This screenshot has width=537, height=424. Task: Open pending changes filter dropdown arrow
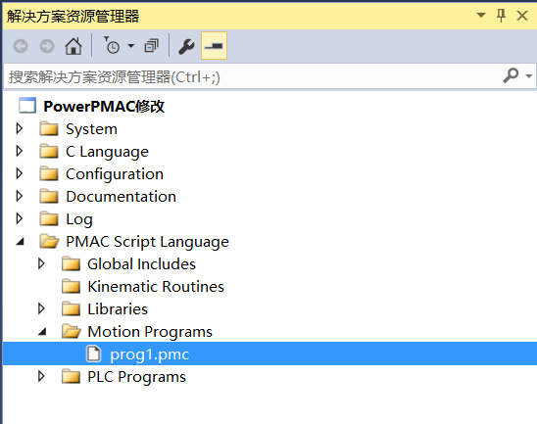pos(131,45)
